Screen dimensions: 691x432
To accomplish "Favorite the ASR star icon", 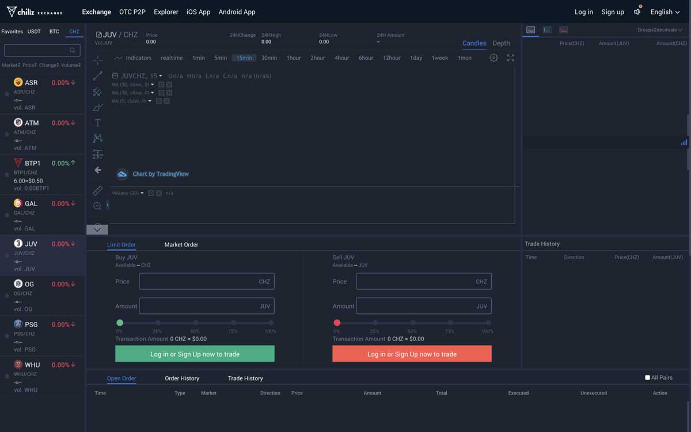I will (7, 93).
